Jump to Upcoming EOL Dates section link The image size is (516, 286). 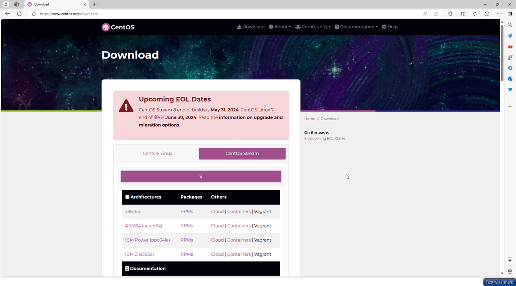pyautogui.click(x=326, y=138)
